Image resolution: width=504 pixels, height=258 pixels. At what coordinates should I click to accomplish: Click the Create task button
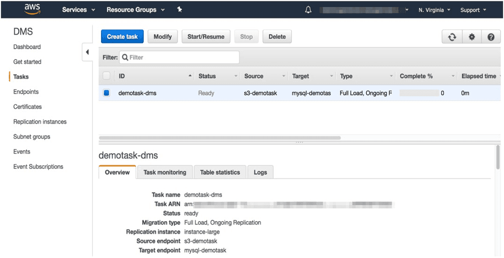(x=122, y=37)
